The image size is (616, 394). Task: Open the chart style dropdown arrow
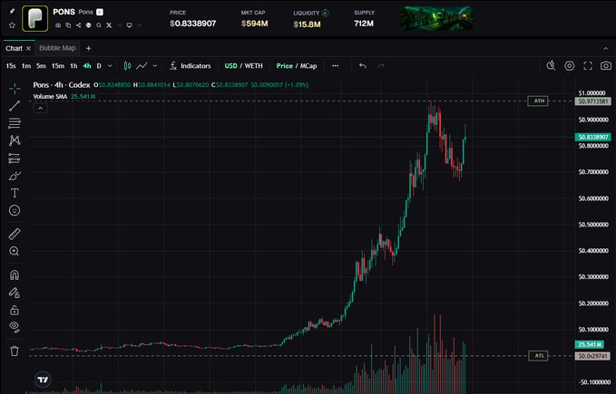tap(155, 66)
